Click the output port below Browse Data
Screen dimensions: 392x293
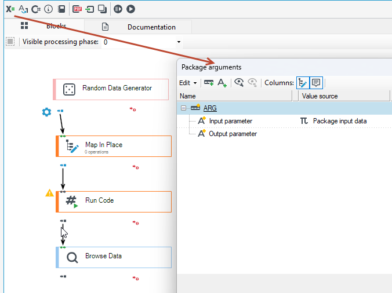tap(63, 276)
